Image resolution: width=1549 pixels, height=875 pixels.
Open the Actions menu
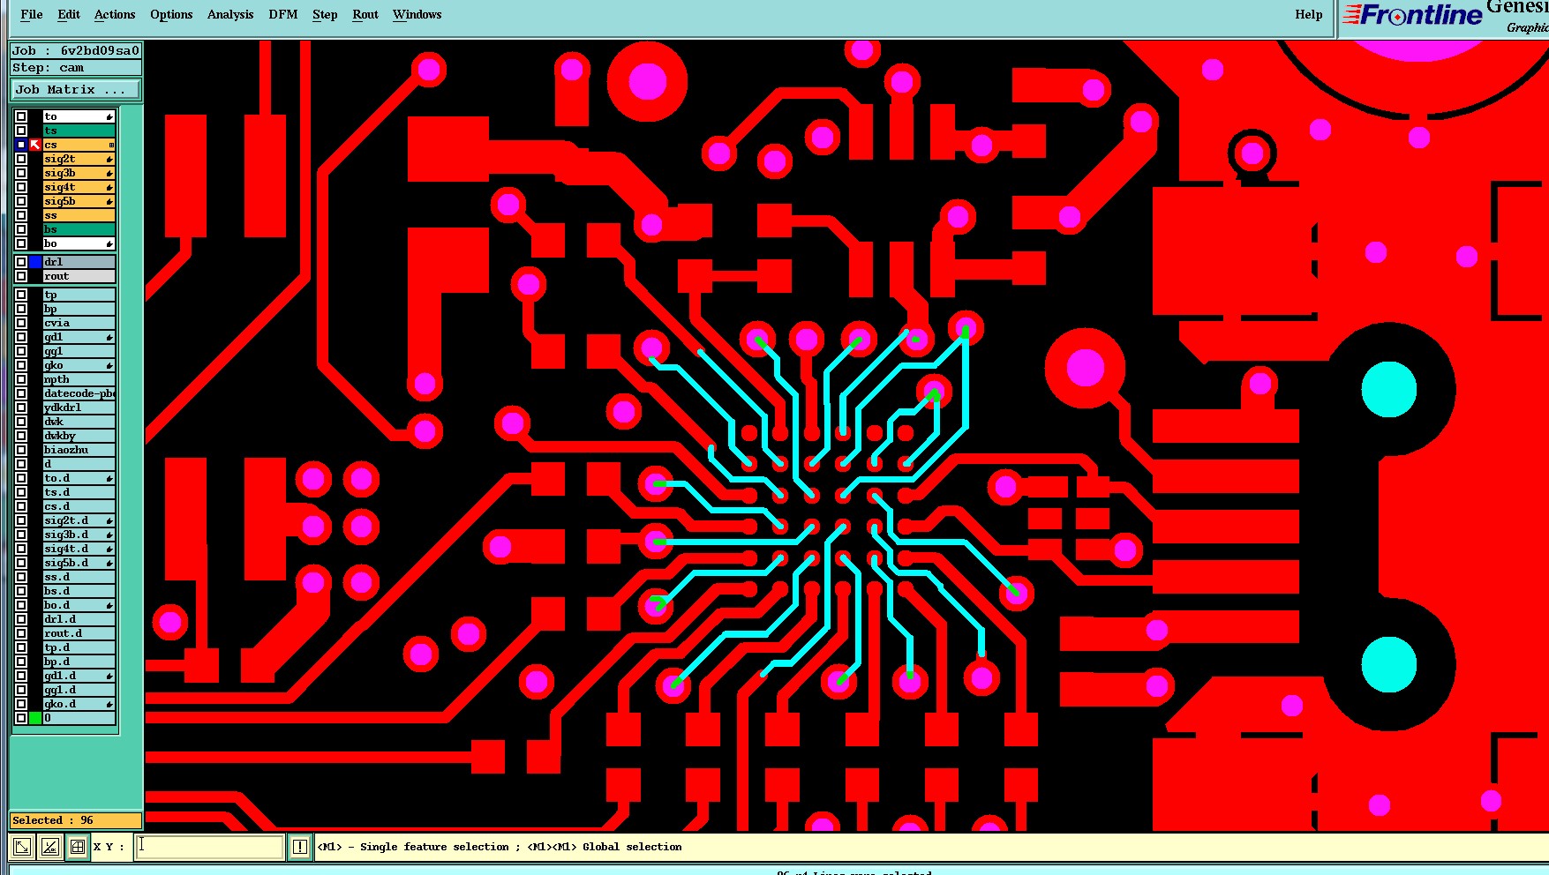tap(115, 14)
